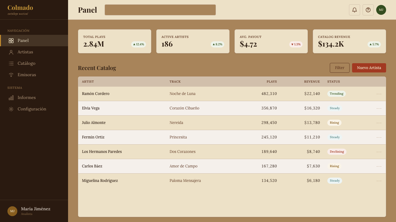Open track Nereida

[x=176, y=123]
